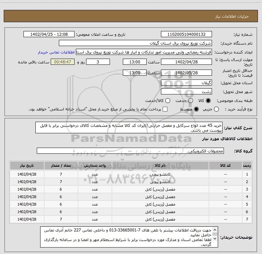Click the response deadline date 1402/04/28 field
This screenshot has height=254, width=262.
click(186, 62)
